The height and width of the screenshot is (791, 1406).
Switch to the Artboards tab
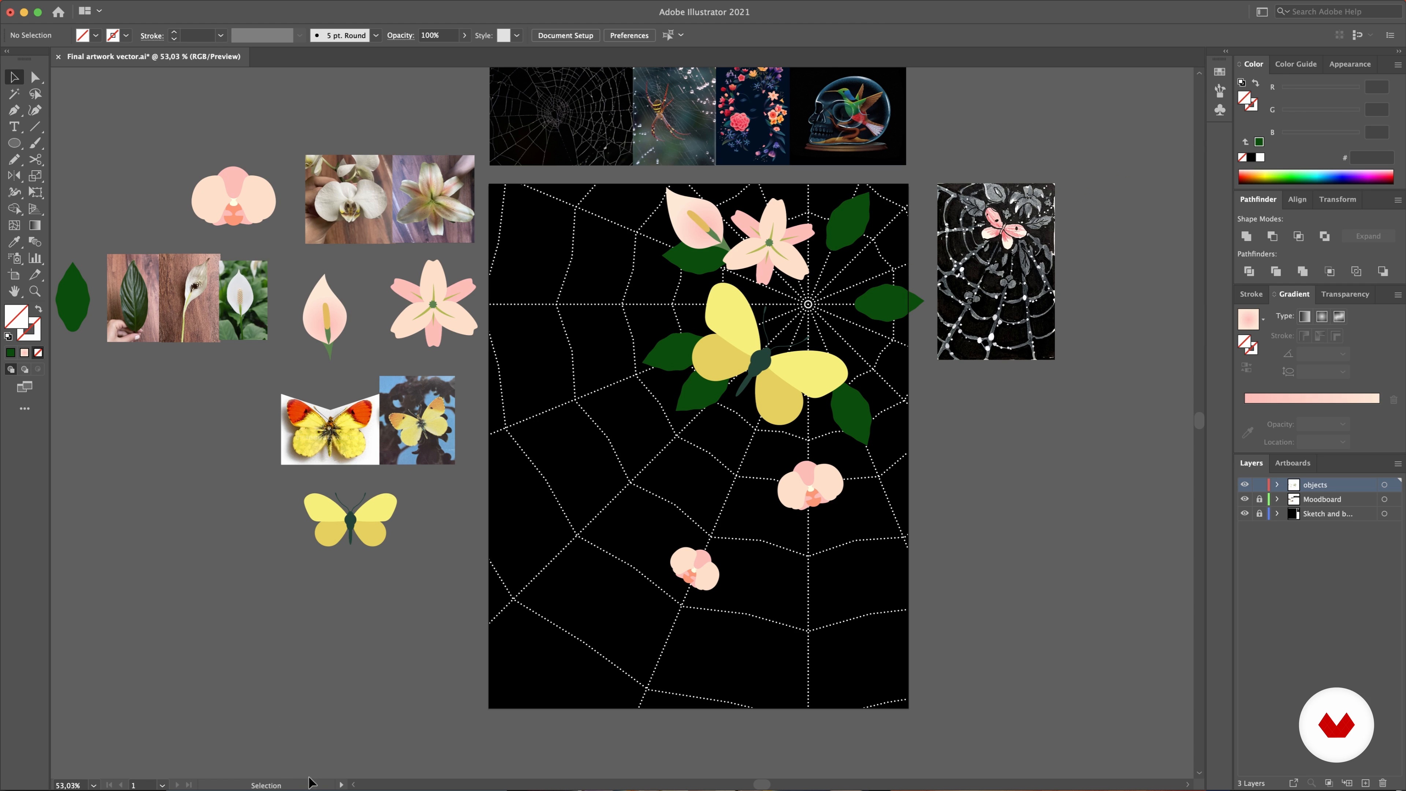pos(1292,463)
